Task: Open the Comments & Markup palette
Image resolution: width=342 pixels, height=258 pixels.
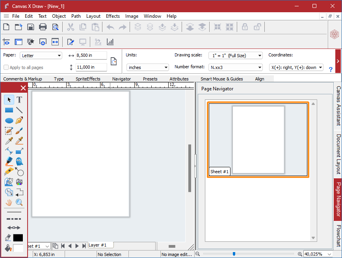Action: click(22, 79)
